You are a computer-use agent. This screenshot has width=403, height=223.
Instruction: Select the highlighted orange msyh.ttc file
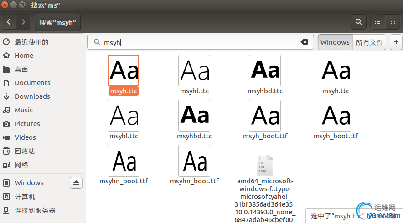click(124, 75)
